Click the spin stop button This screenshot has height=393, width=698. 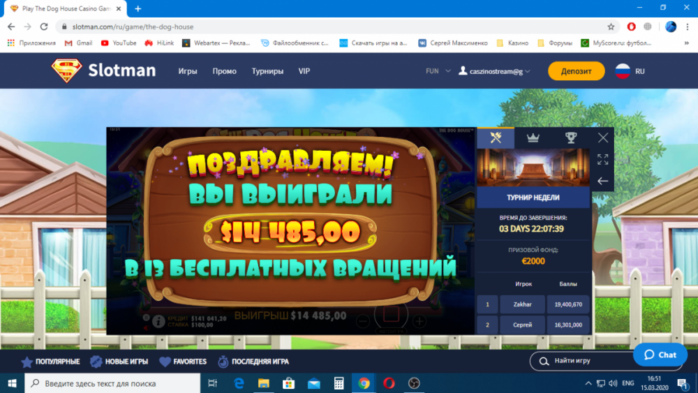pyautogui.click(x=391, y=315)
